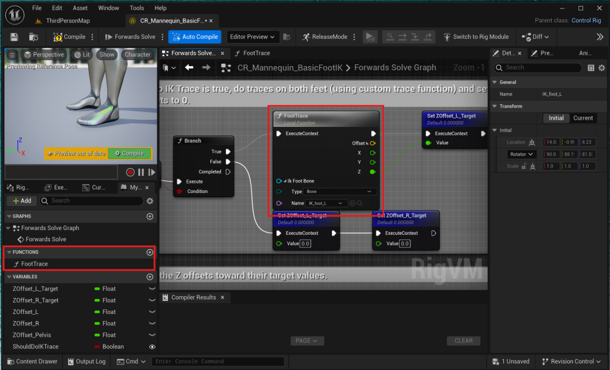Image resolution: width=610 pixels, height=370 pixels.
Task: Switch to the Curves tab
Action: (x=94, y=188)
